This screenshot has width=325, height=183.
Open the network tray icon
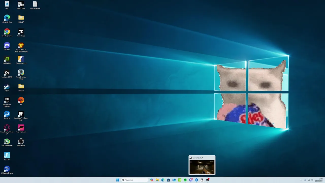309,180
